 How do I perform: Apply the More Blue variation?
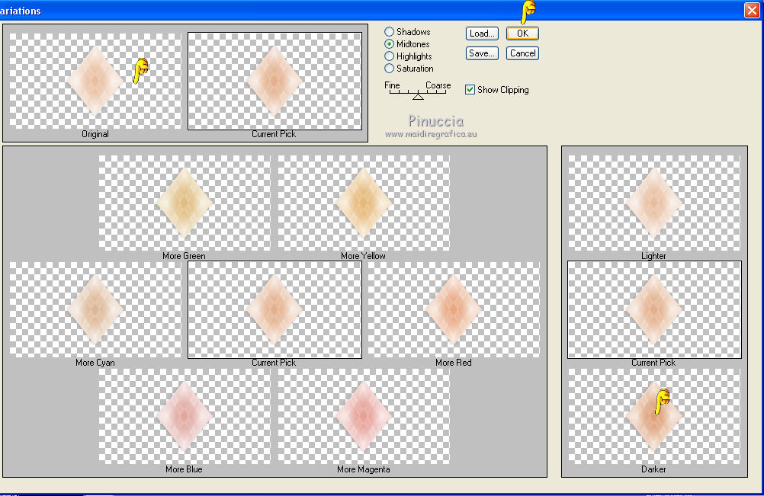click(185, 416)
